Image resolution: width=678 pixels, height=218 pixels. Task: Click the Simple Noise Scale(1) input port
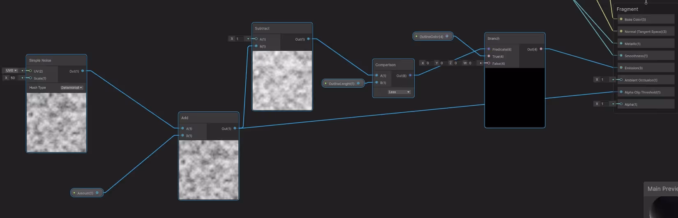coord(30,78)
